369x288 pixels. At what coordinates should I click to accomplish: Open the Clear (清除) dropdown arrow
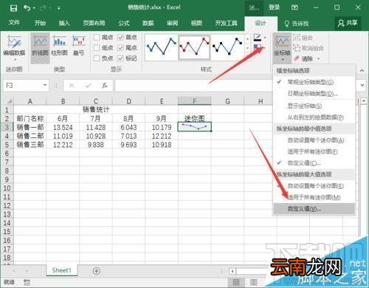coord(319,59)
